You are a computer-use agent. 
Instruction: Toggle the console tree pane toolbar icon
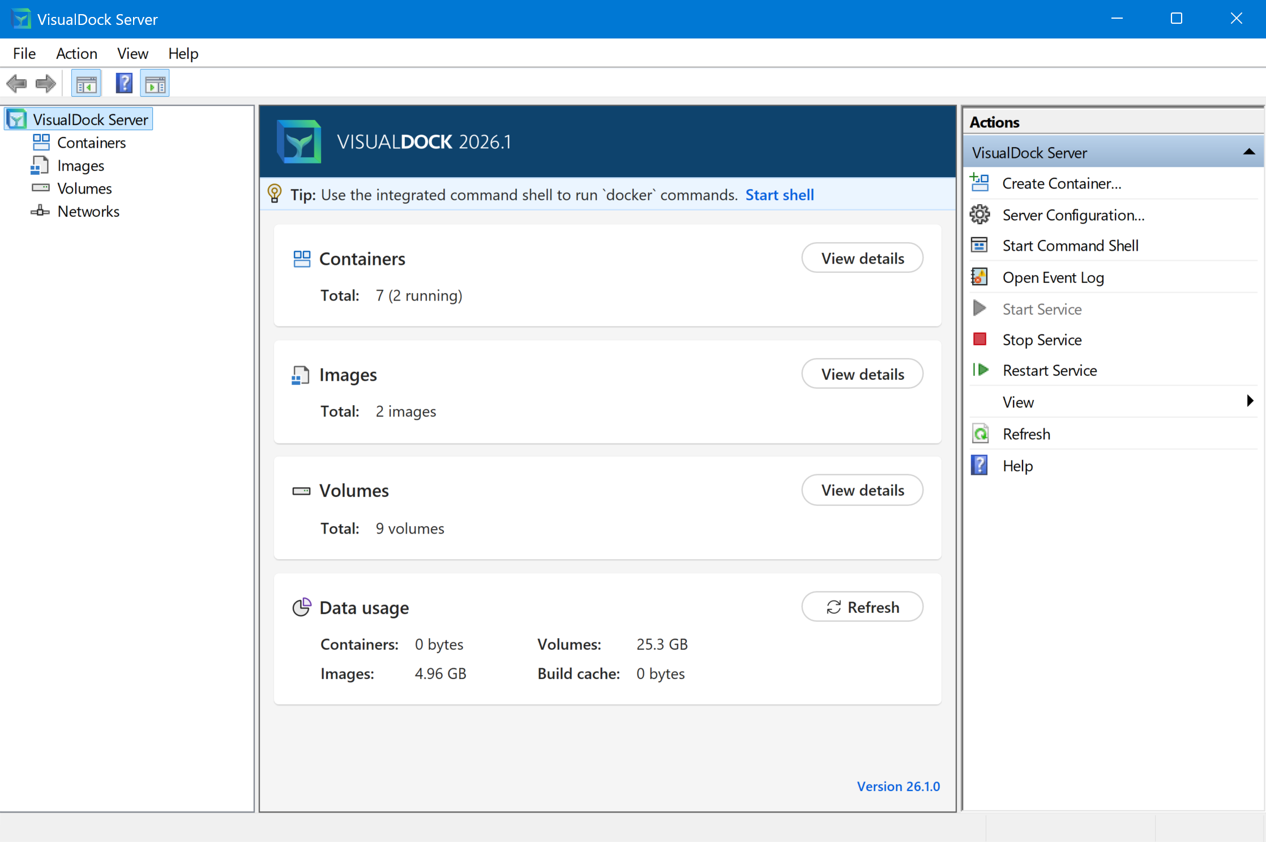[x=86, y=84]
